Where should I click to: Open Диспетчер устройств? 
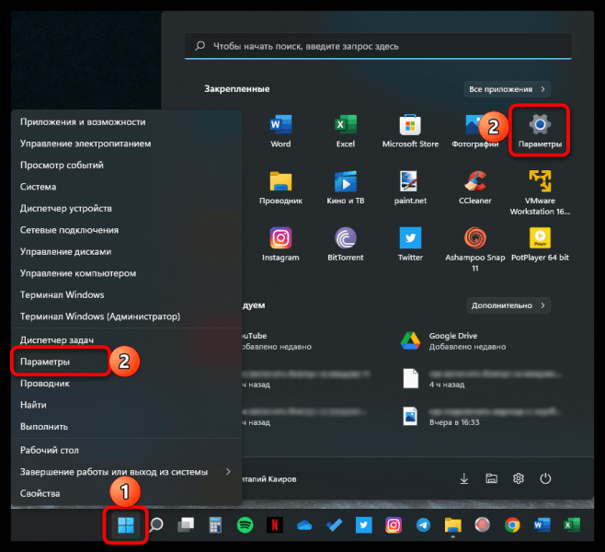(126, 209)
